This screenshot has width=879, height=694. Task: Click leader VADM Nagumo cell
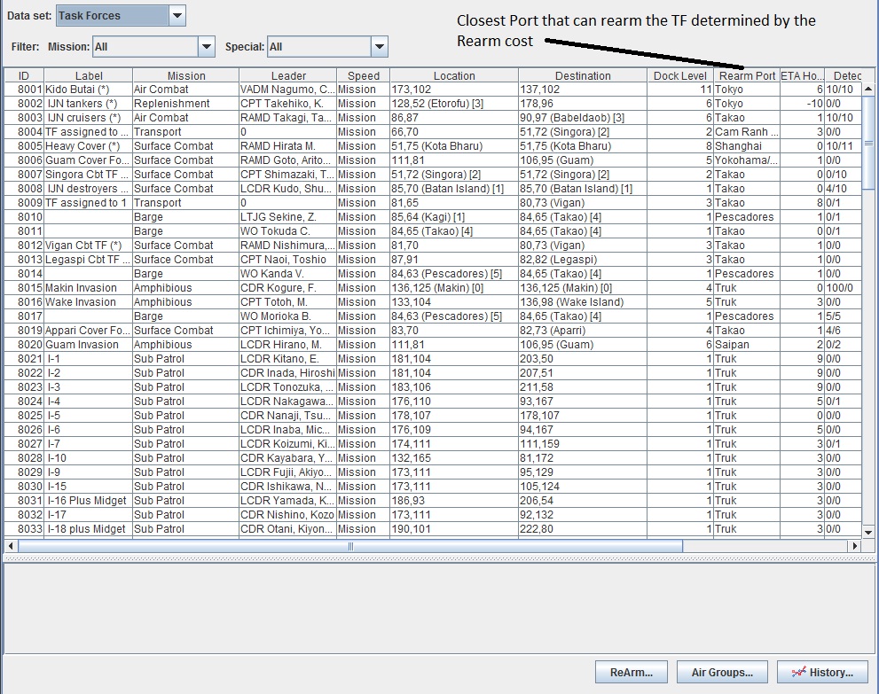(287, 89)
